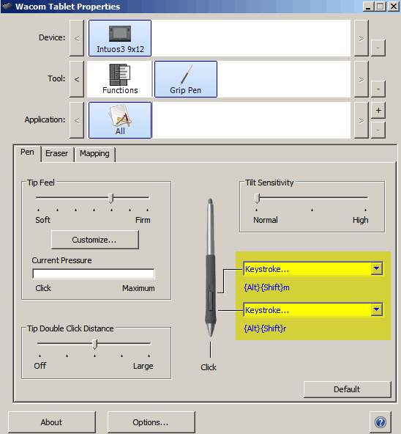Screen dimensions: 401x434
Task: Click the pen tip Click label
Action: coord(209,367)
